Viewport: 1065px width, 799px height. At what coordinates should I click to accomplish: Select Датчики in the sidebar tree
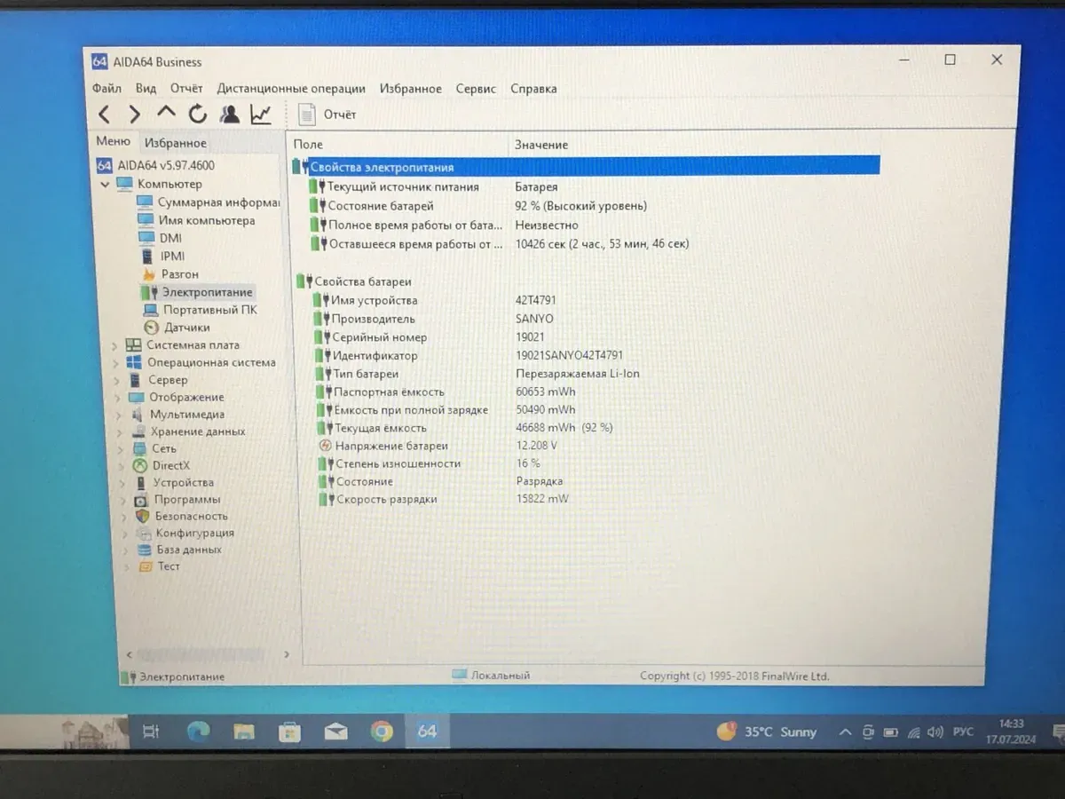point(186,328)
